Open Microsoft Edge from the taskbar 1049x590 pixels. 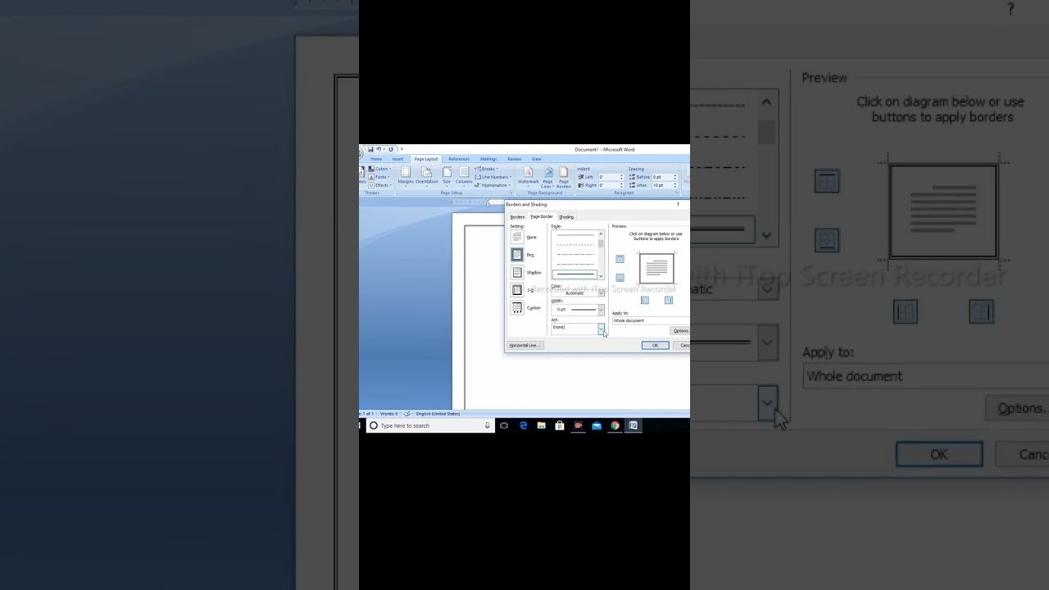(523, 425)
